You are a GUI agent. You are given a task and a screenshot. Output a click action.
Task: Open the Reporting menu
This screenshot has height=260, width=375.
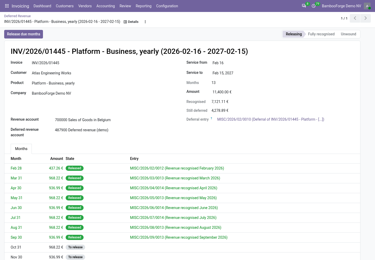(x=143, y=6)
